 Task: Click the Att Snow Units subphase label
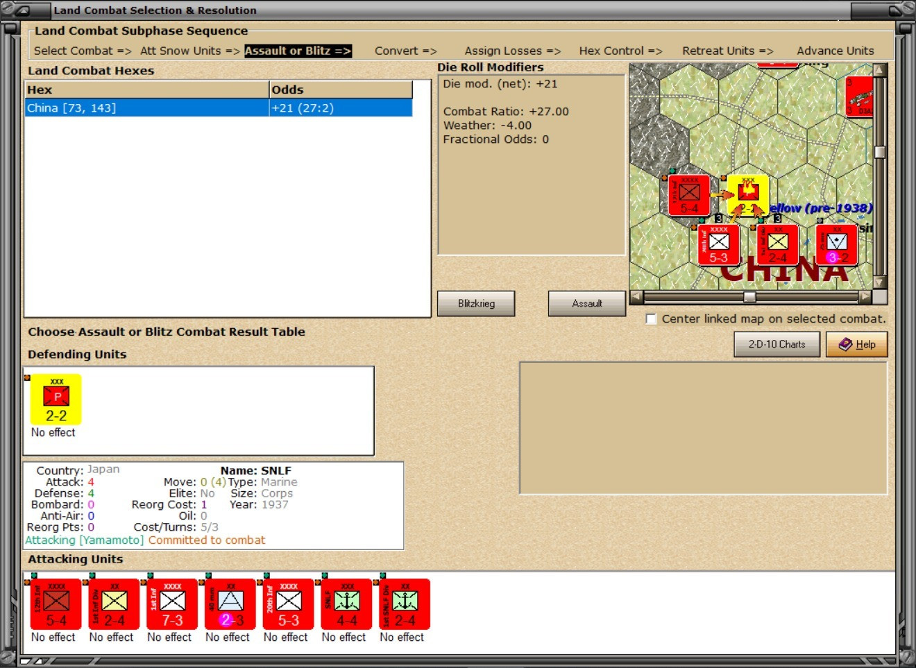pos(190,51)
